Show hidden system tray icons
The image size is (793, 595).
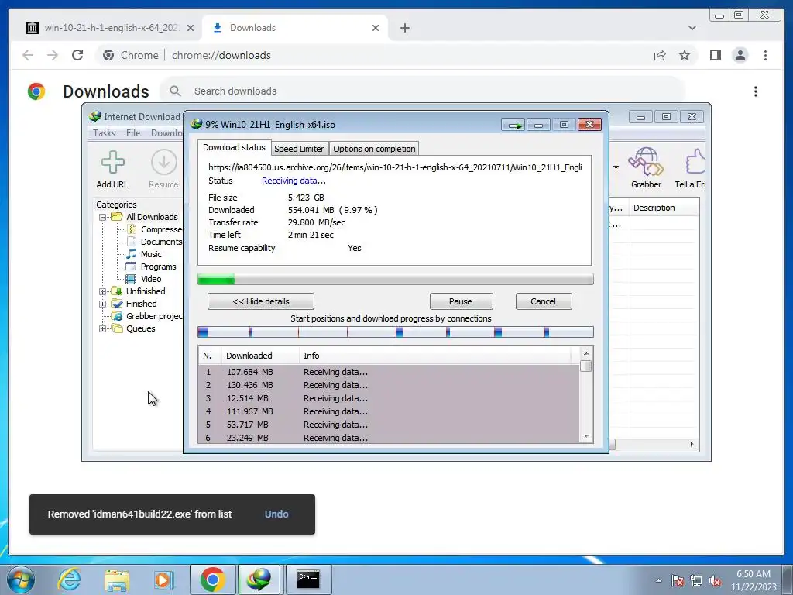pyautogui.click(x=658, y=580)
